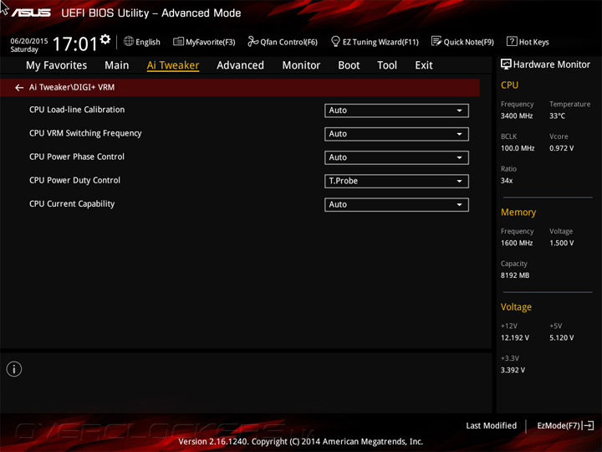This screenshot has width=602, height=452.
Task: Select the Ai Tweaker tab
Action: [173, 65]
